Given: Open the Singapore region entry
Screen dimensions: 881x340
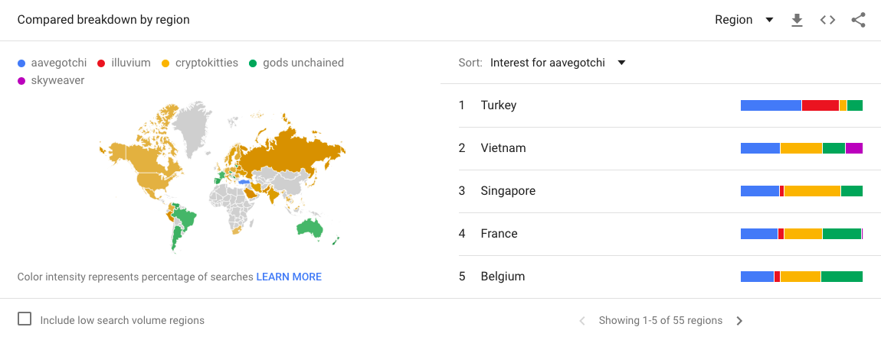Looking at the screenshot, I should coord(507,191).
